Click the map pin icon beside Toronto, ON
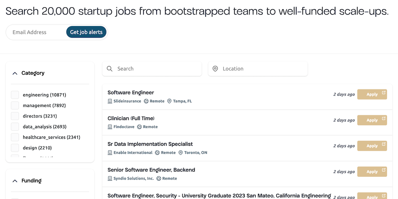Viewport: 398px width, 199px height. tap(181, 153)
